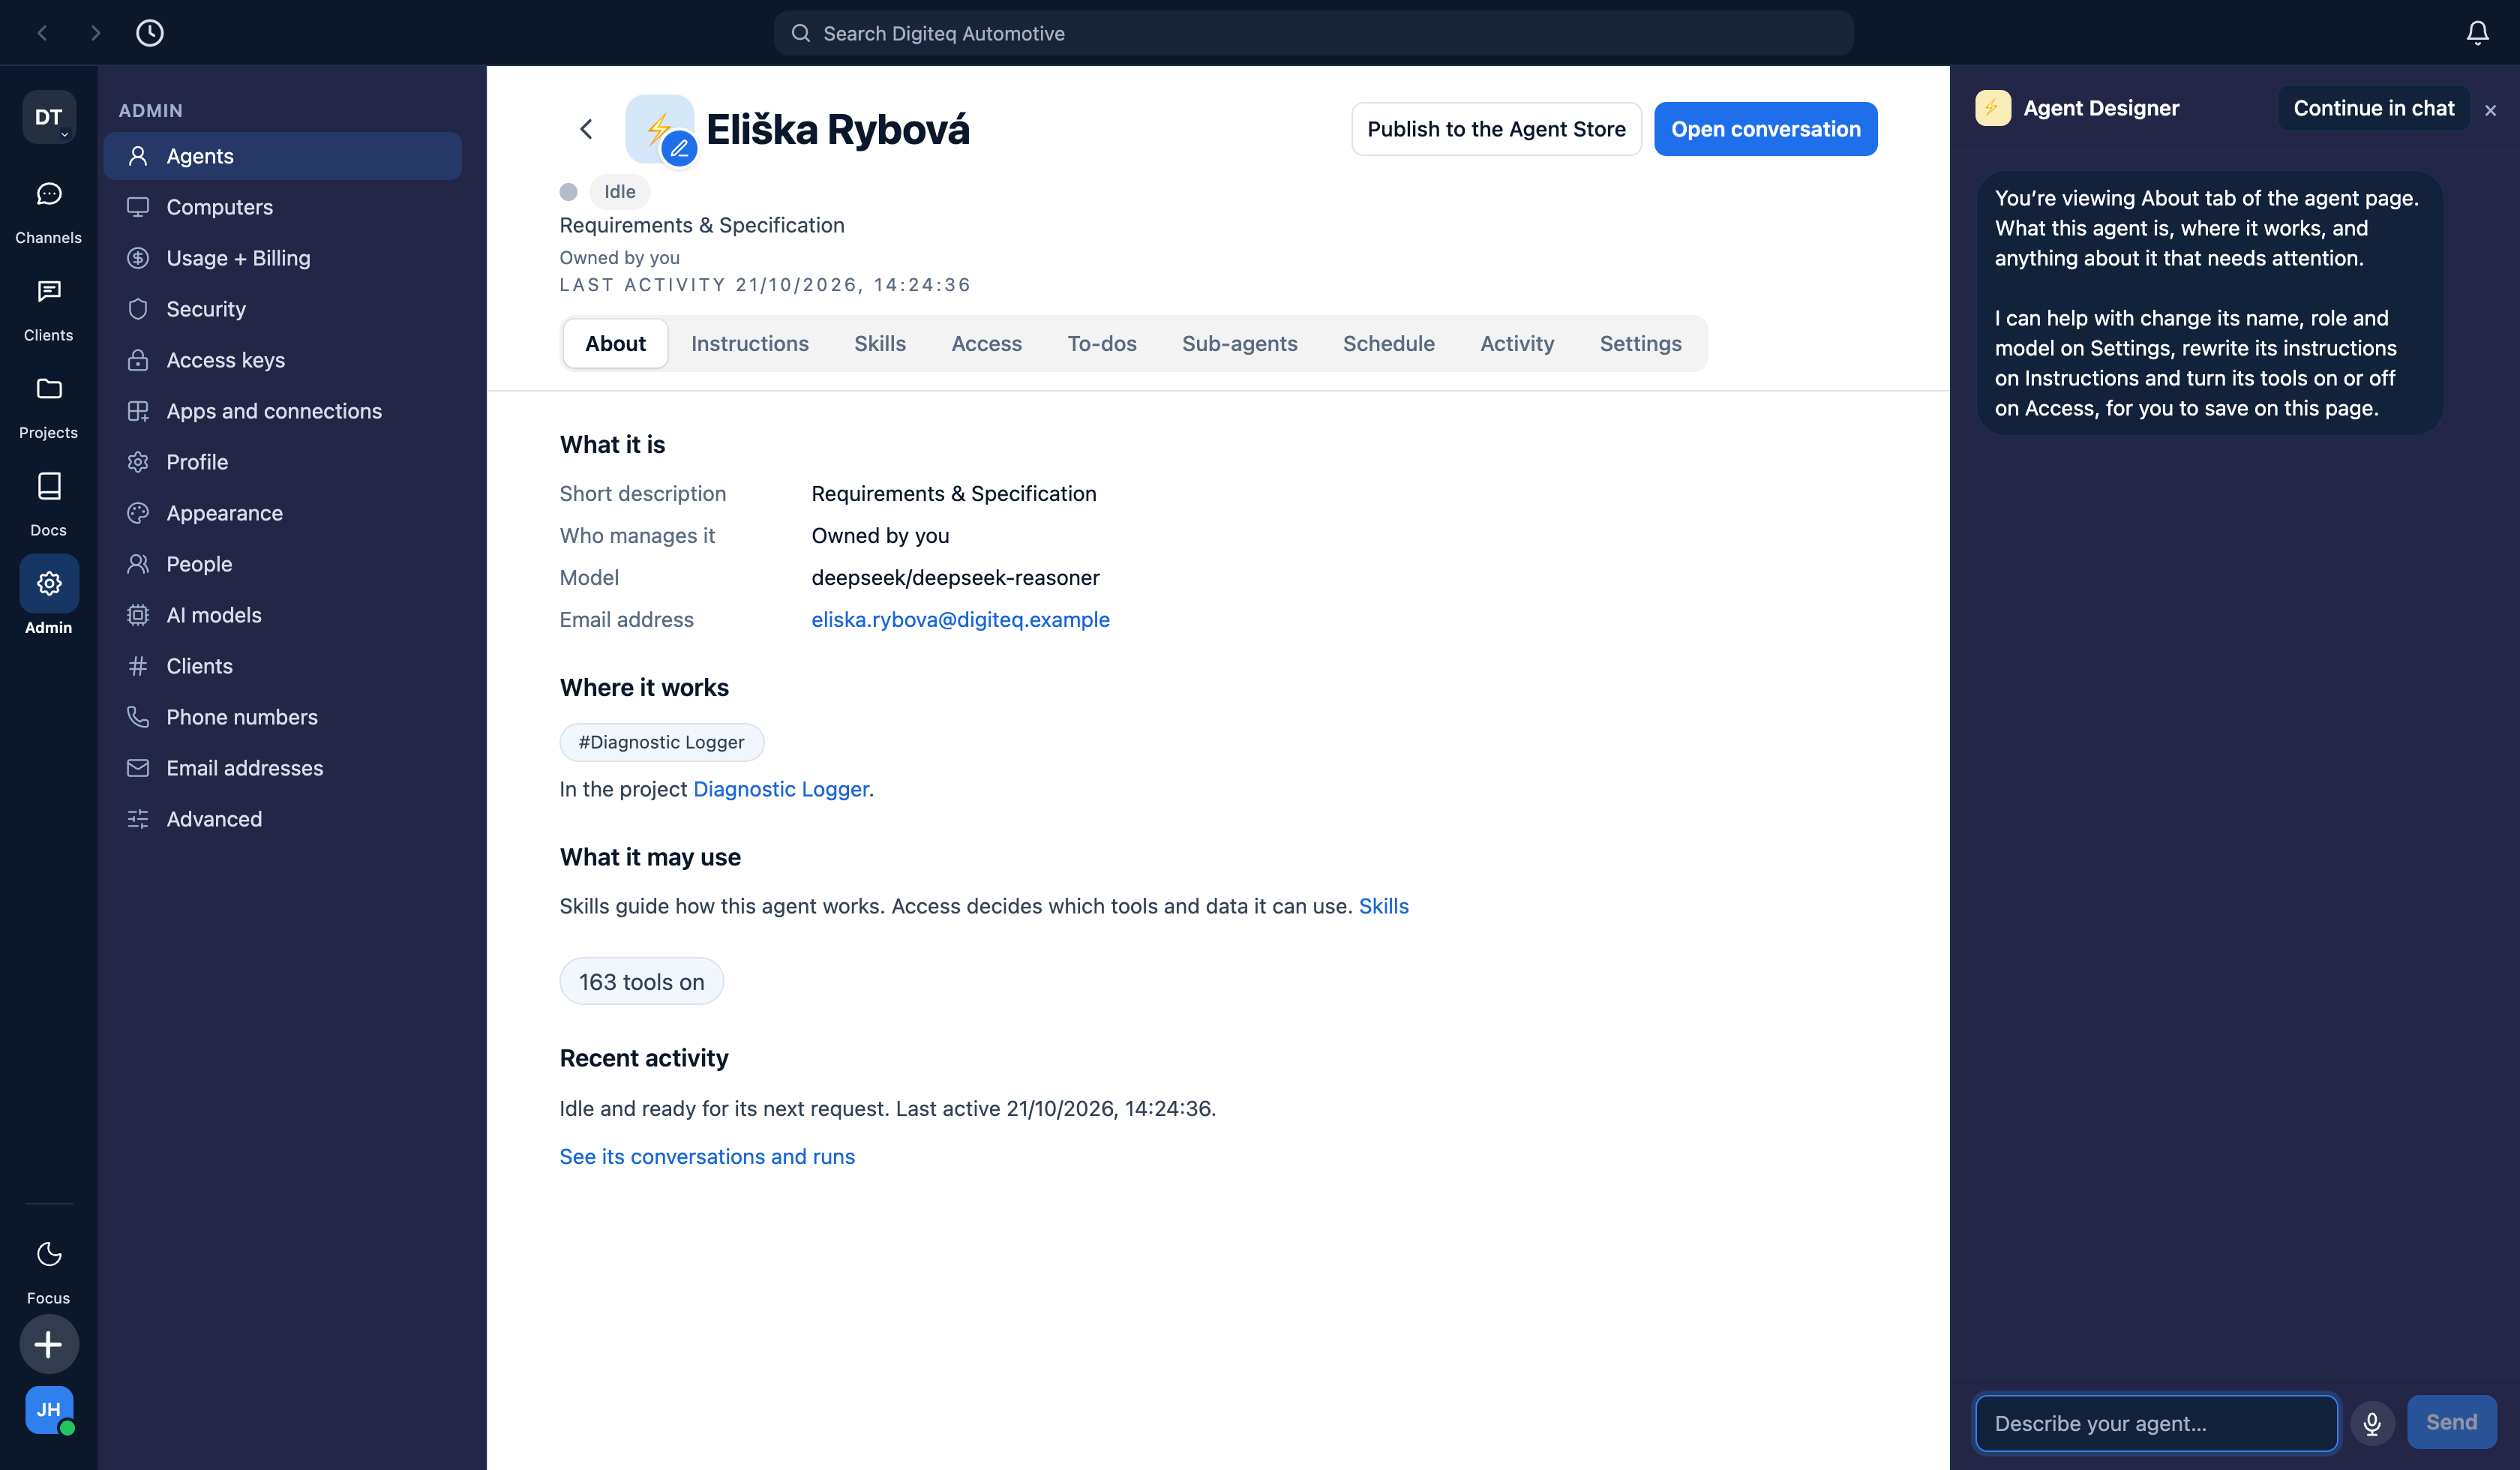Open Docs in the left rail
The image size is (2520, 1470).
pyautogui.click(x=48, y=505)
